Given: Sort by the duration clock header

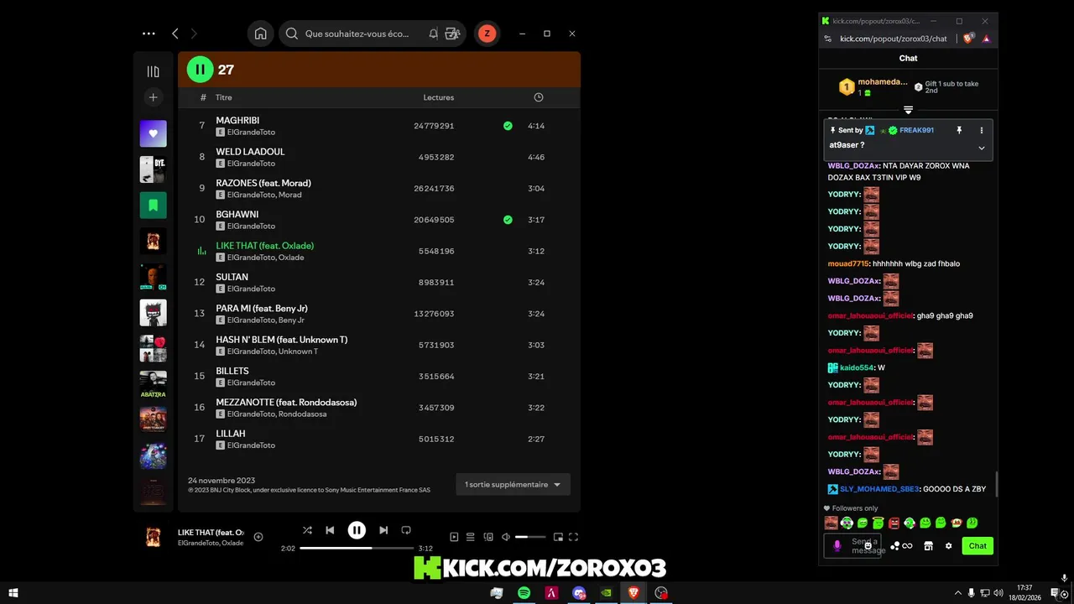Looking at the screenshot, I should pyautogui.click(x=539, y=97).
